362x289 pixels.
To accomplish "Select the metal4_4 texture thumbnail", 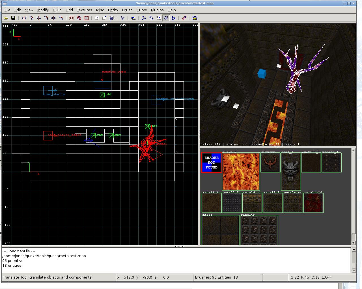I will pyautogui.click(x=273, y=203).
